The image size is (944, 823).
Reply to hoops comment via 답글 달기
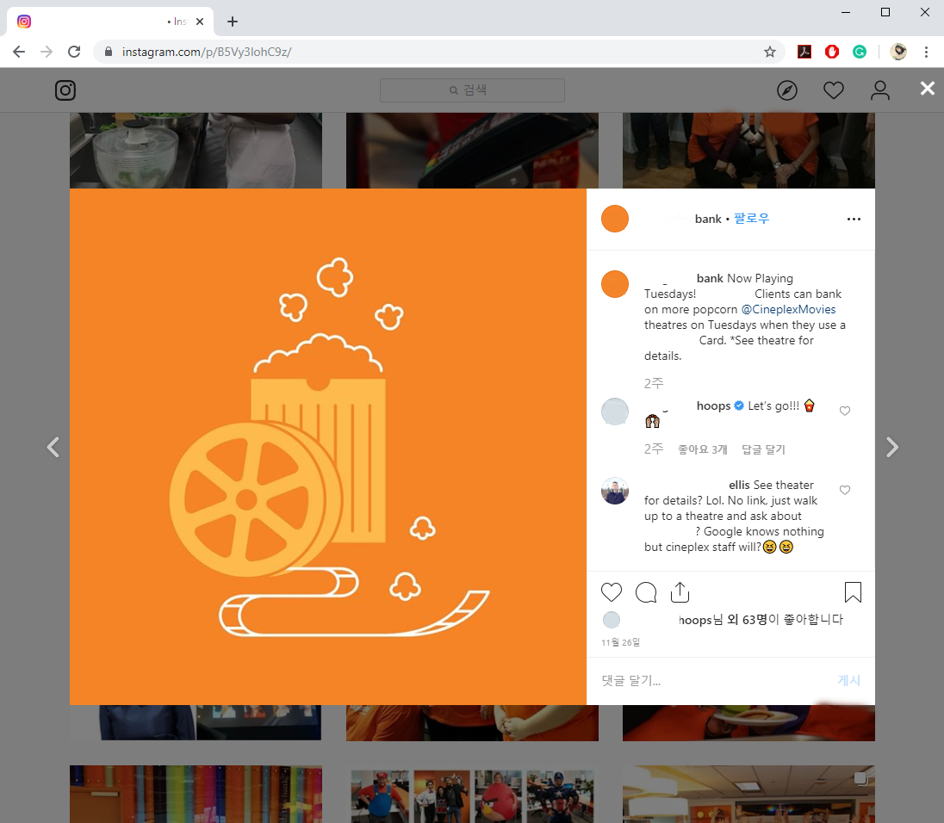[763, 449]
